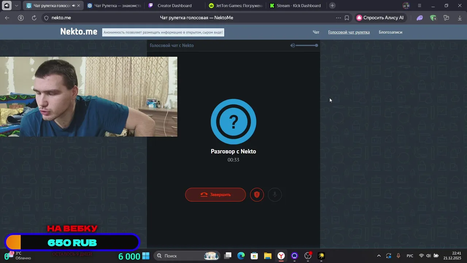467x263 pixels.
Task: Open the weather widget 3°C Облачно
Action: pyautogui.click(x=20, y=256)
